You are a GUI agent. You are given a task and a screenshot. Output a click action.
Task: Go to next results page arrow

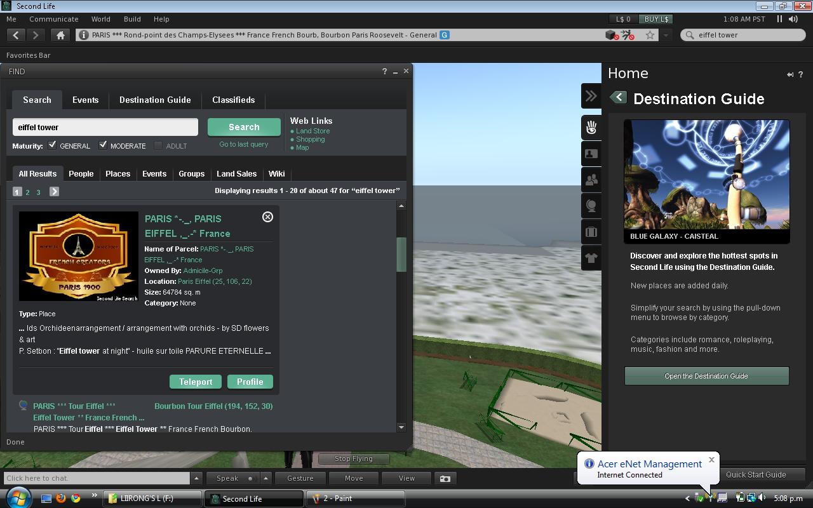(x=54, y=191)
